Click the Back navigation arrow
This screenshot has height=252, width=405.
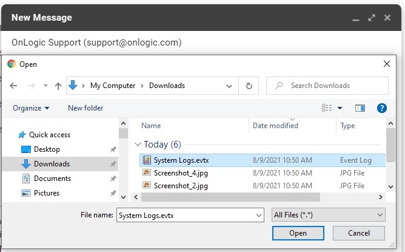13,86
